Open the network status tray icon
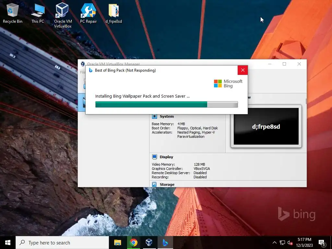This screenshot has height=249, width=332. tap(282, 243)
